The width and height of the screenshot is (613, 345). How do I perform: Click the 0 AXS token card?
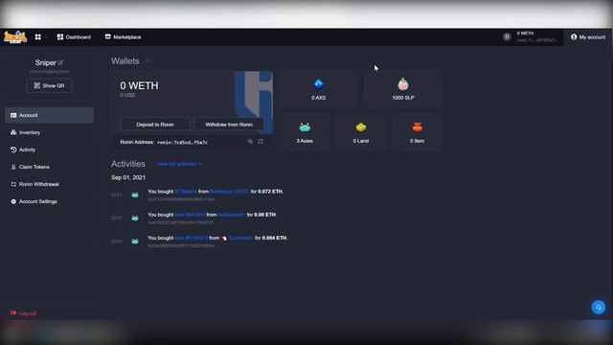(x=319, y=89)
